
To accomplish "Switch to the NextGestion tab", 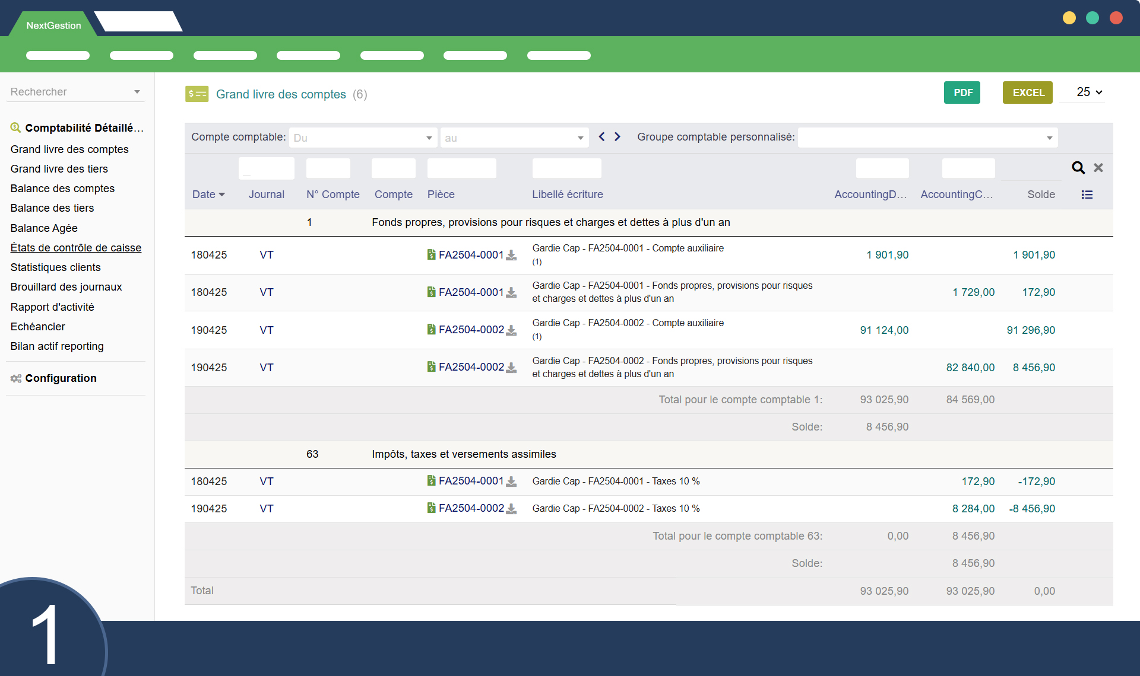I will click(53, 25).
